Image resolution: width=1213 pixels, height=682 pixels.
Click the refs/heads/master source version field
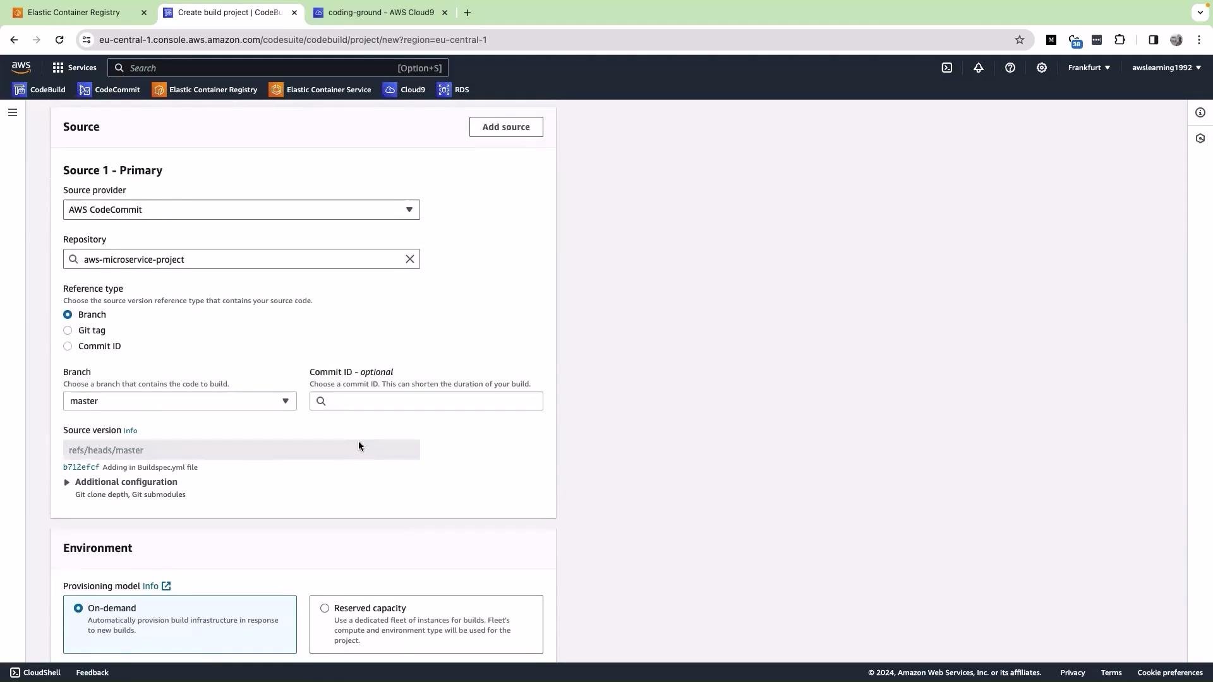pyautogui.click(x=241, y=450)
